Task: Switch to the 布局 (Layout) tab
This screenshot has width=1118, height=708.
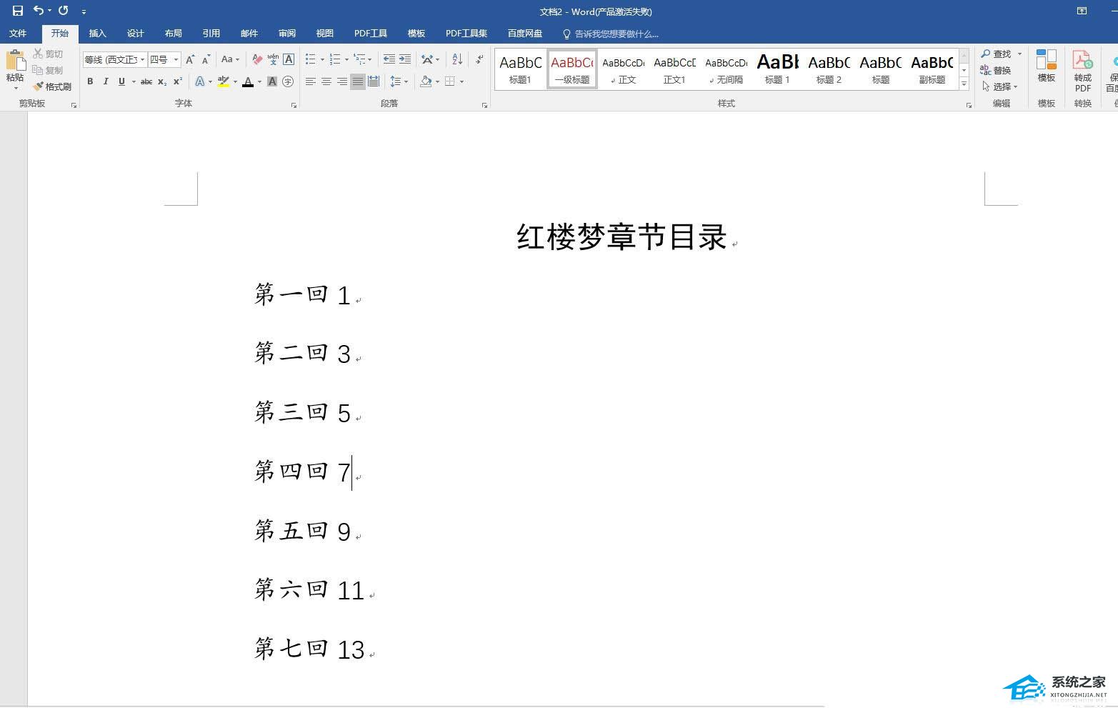Action: pyautogui.click(x=173, y=34)
